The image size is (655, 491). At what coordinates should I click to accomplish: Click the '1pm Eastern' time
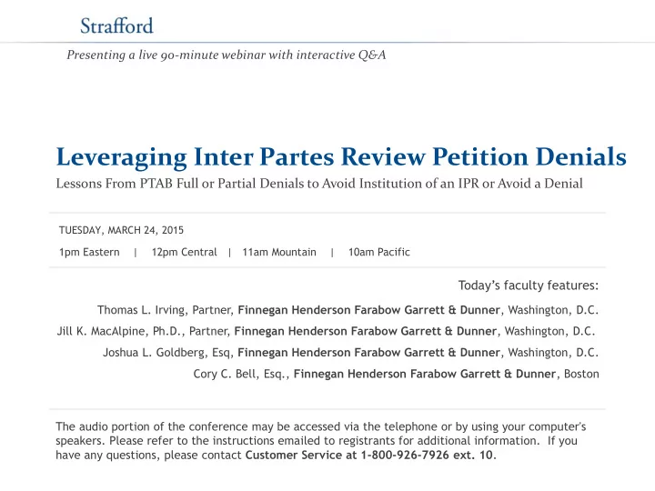pos(89,252)
